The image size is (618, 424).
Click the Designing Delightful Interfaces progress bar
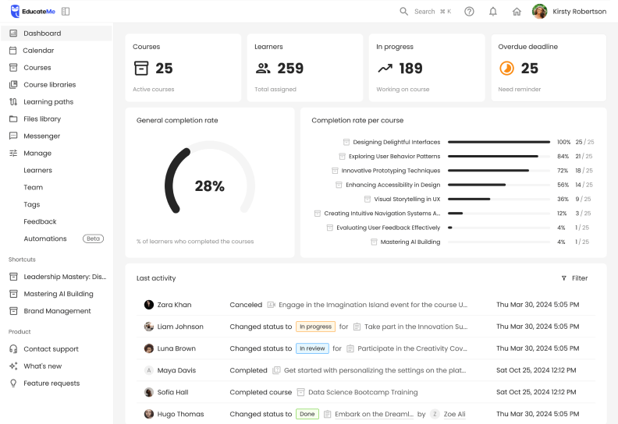[499, 143]
